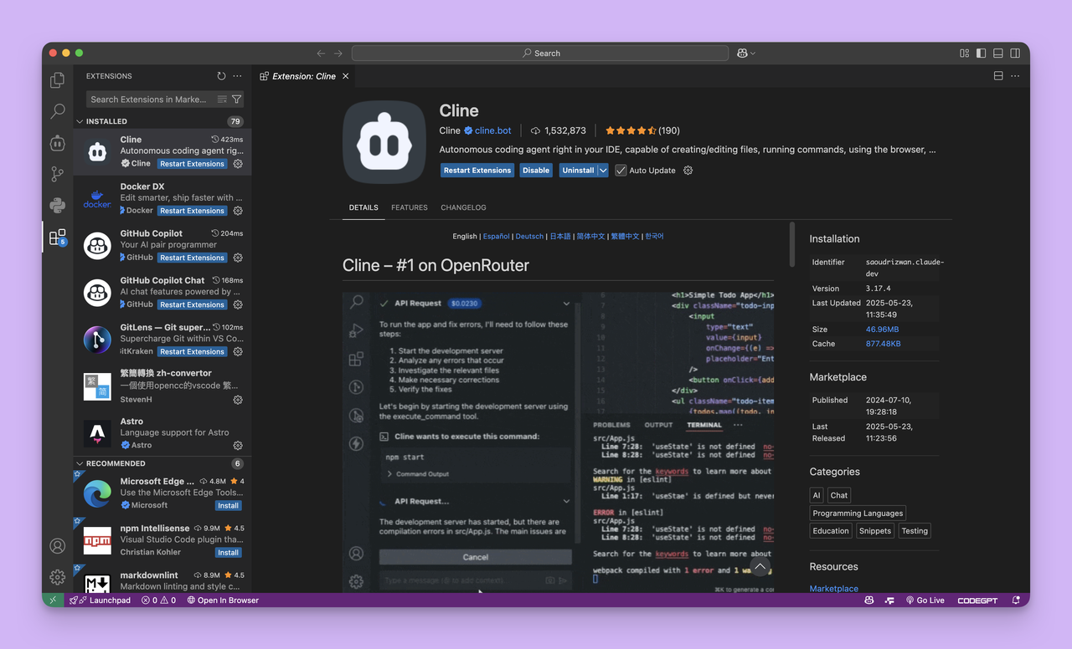Image resolution: width=1072 pixels, height=649 pixels.
Task: Open the Source Control view
Action: [57, 174]
